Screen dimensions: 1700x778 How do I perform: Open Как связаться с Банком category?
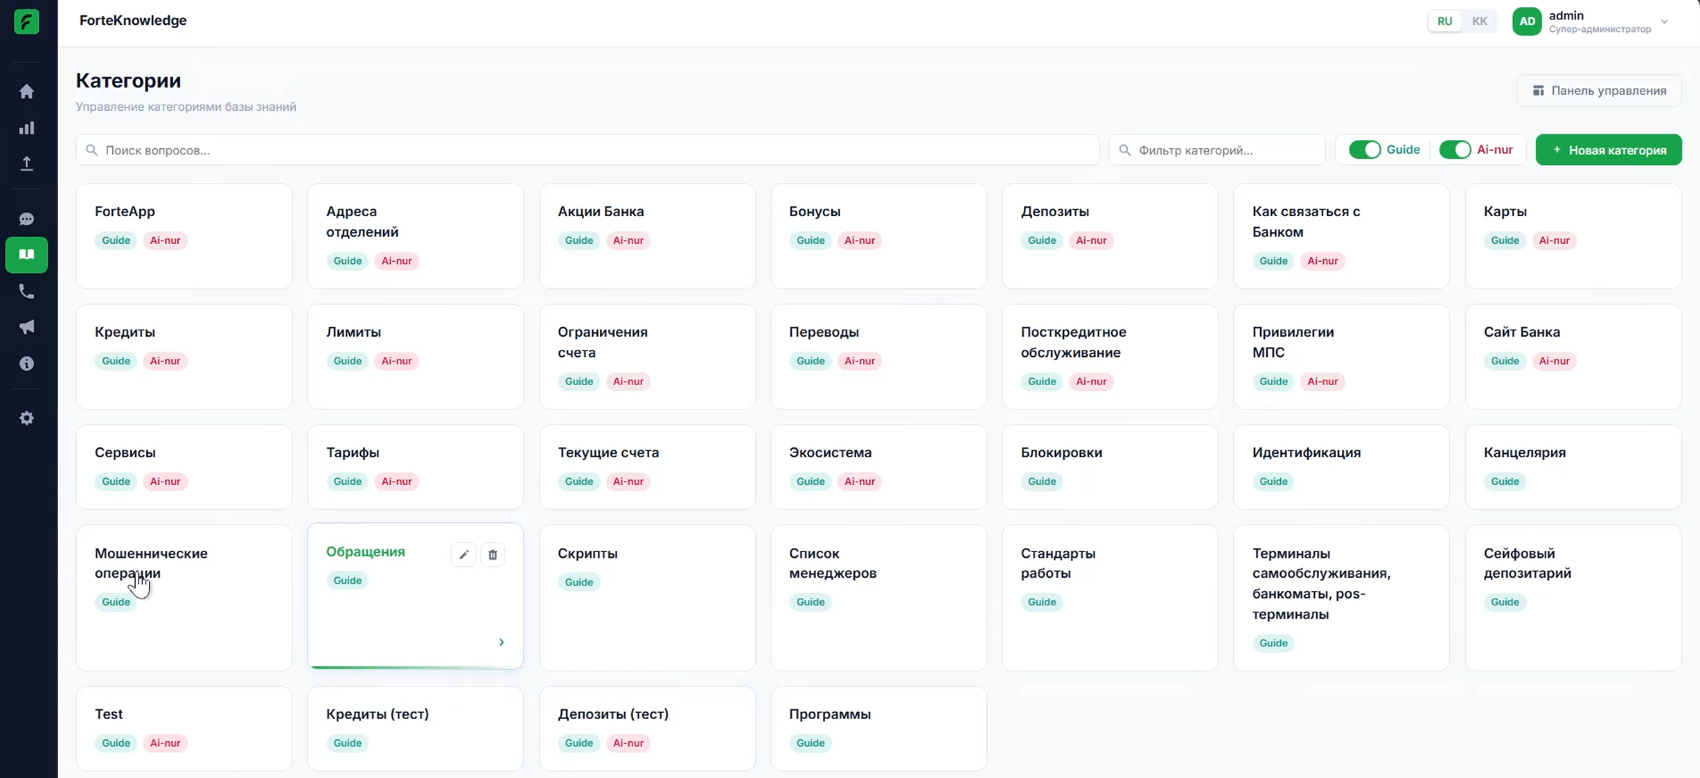(x=1341, y=236)
